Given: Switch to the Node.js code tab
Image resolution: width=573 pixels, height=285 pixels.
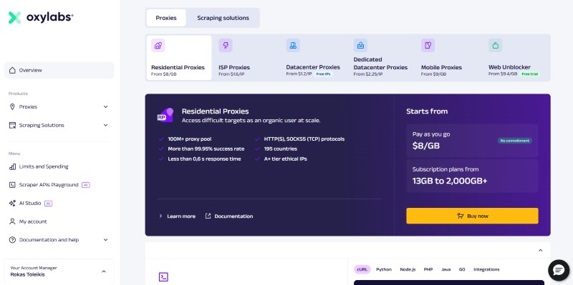Looking at the screenshot, I should pos(408,269).
